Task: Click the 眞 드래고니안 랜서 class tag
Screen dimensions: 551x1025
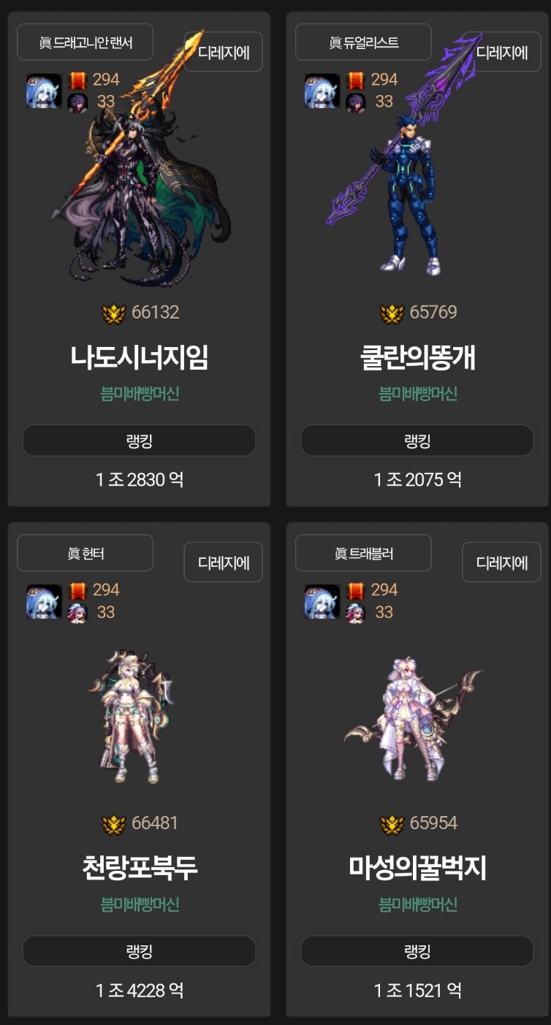Action: [x=85, y=42]
